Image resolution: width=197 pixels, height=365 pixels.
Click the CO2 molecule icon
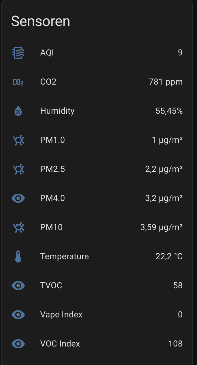tap(18, 82)
